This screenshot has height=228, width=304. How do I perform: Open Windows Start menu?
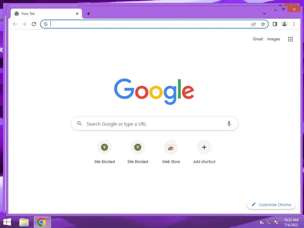coord(7,222)
